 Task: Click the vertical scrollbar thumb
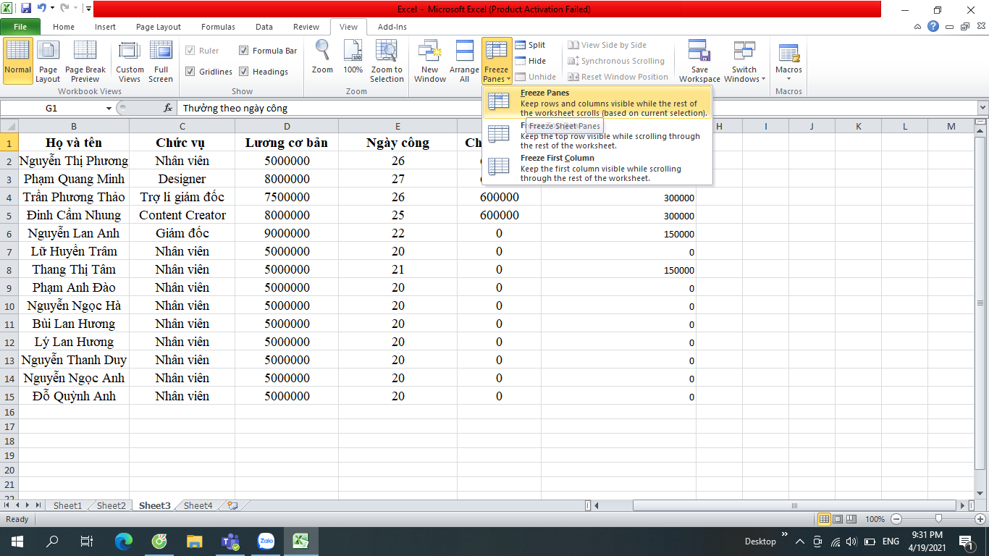point(981,303)
